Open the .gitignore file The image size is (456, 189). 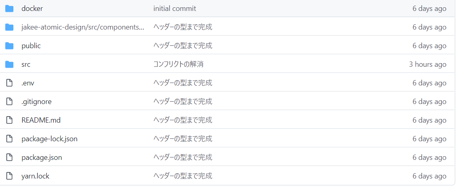click(37, 102)
